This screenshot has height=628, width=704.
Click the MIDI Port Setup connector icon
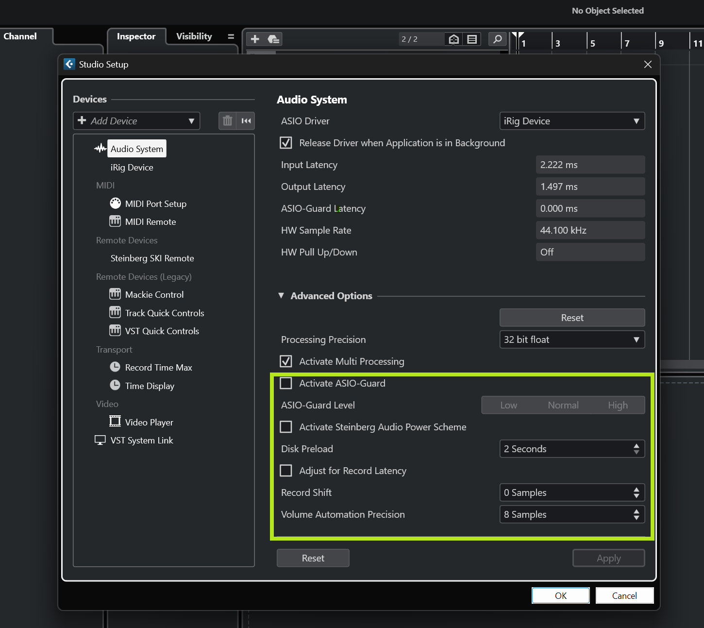[x=115, y=204]
